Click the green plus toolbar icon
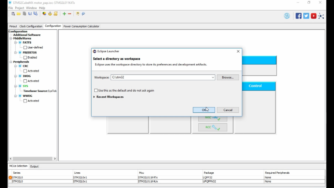The image size is (334, 188). (64, 14)
